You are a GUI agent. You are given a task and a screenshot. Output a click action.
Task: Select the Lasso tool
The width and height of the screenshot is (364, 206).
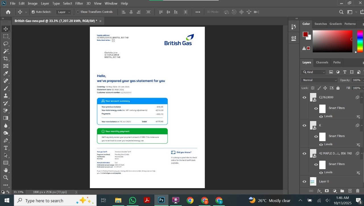6,44
